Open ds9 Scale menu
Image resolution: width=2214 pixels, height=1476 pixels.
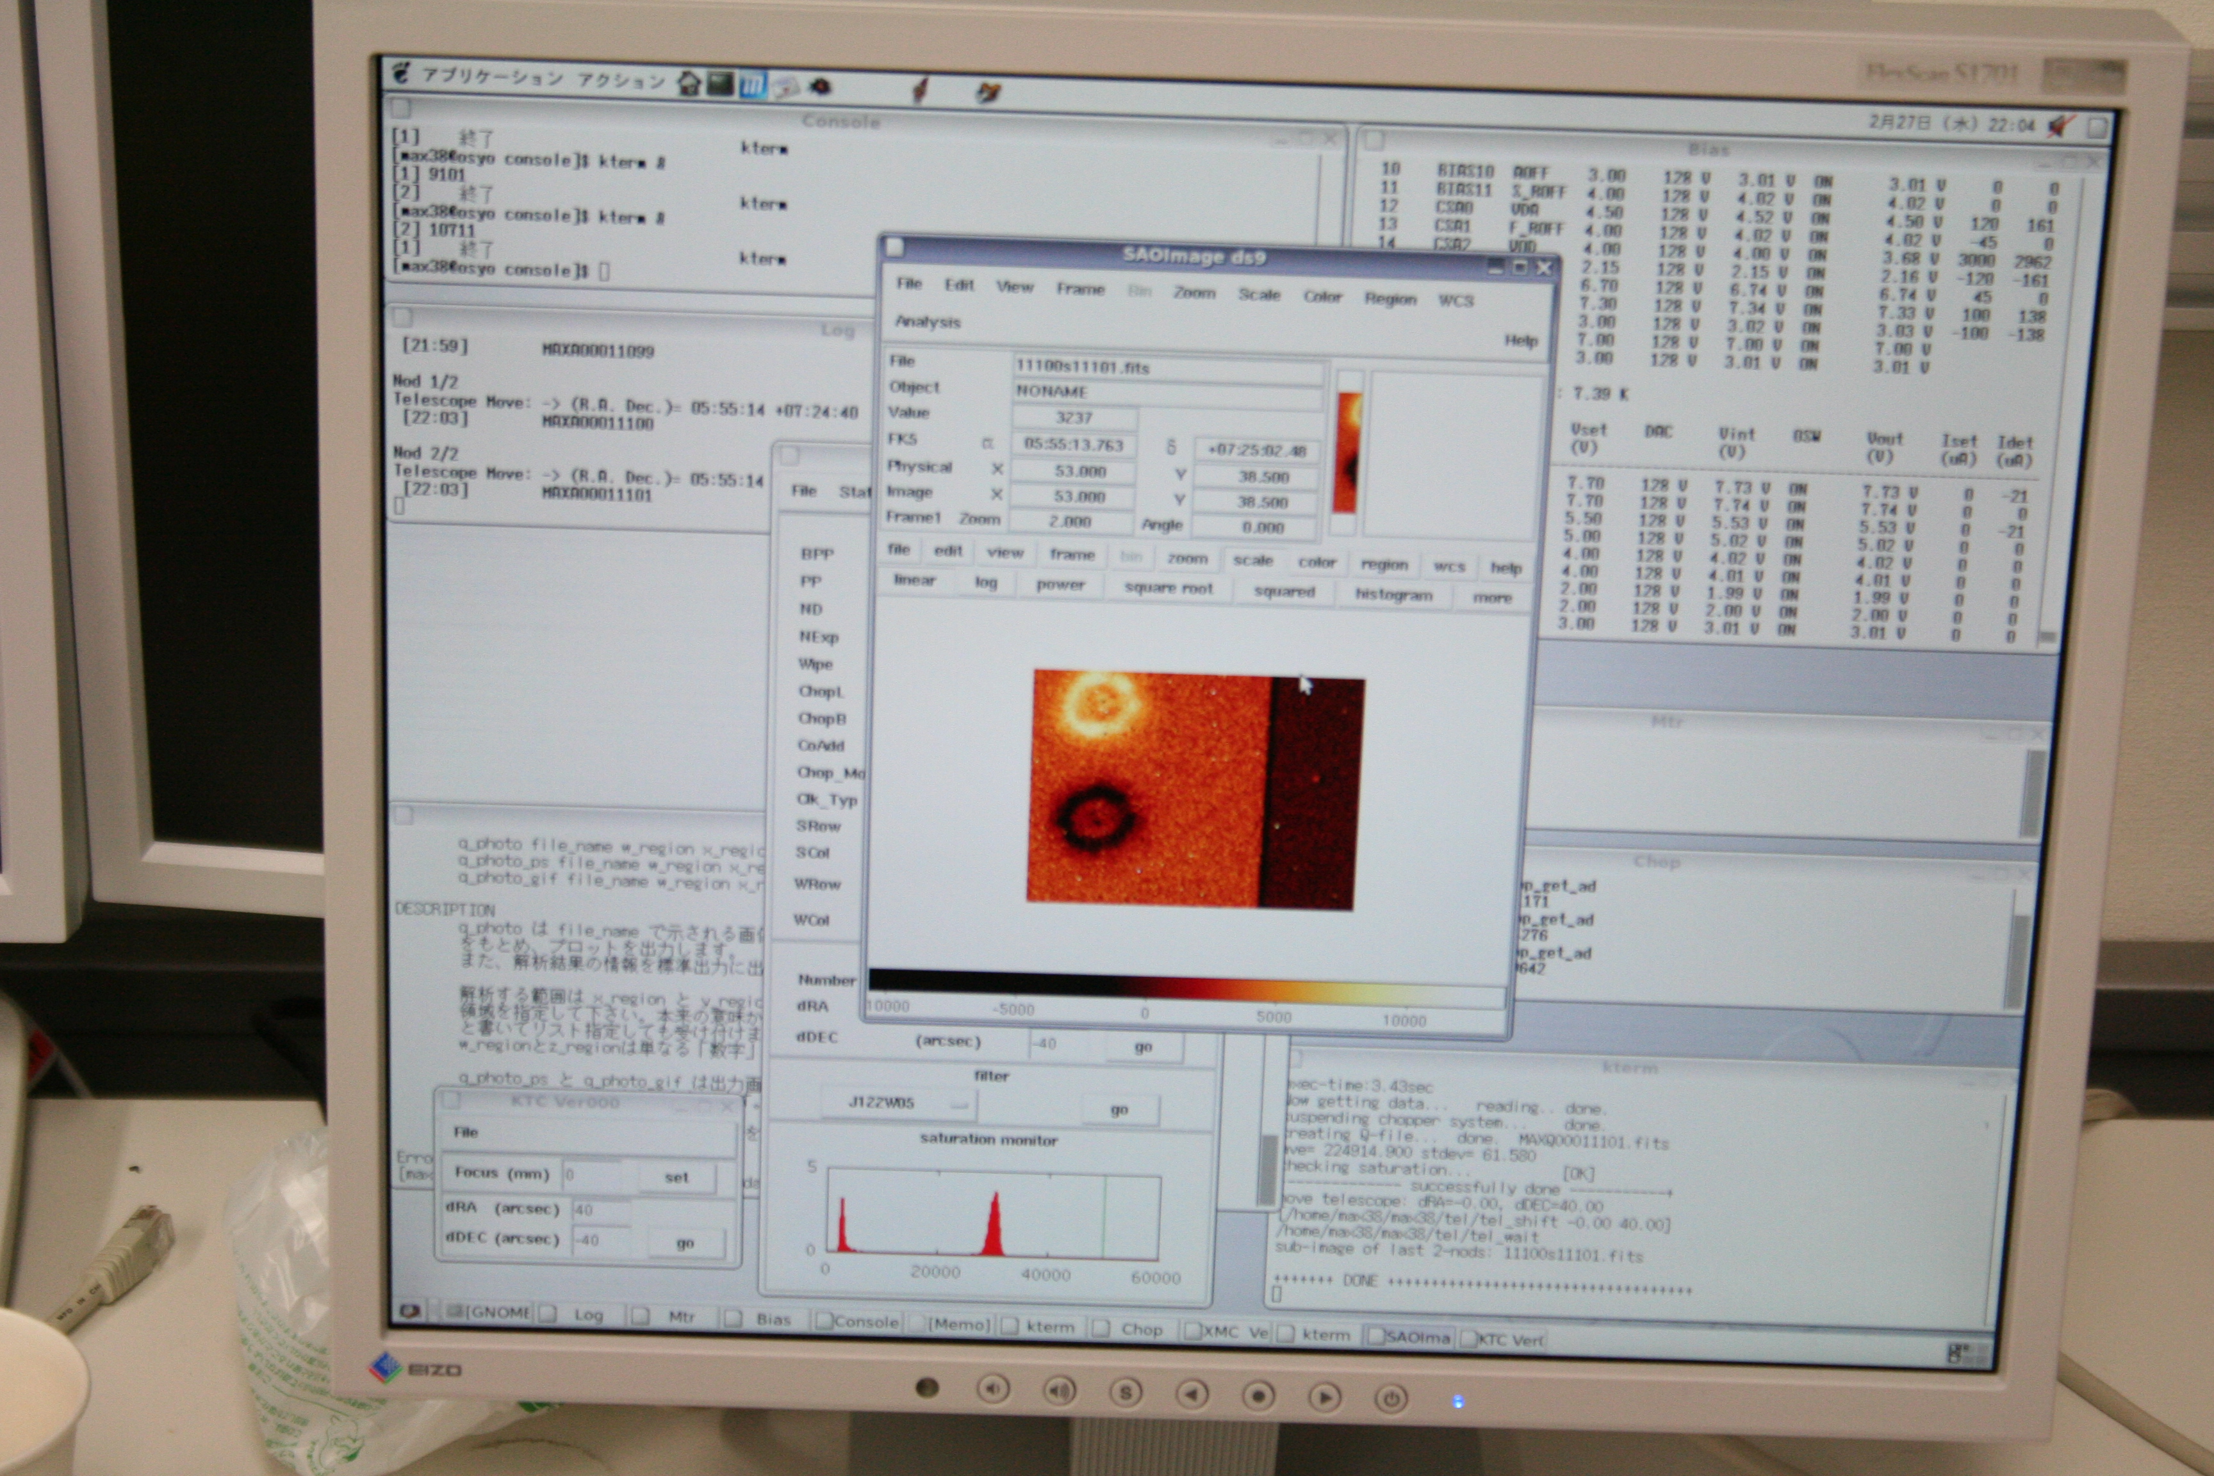pos(1259,295)
